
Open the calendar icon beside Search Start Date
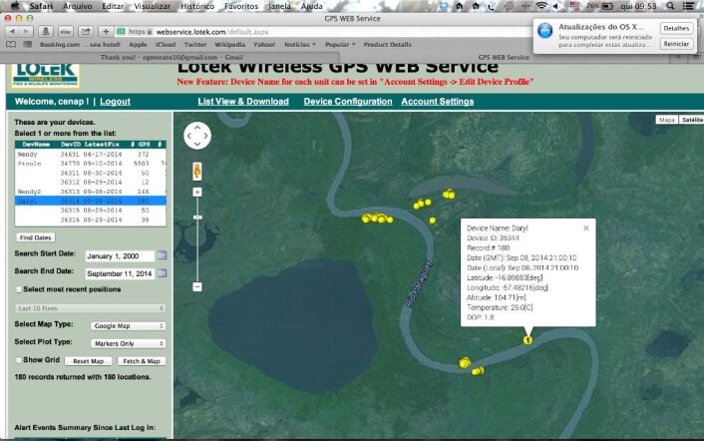click(x=163, y=255)
